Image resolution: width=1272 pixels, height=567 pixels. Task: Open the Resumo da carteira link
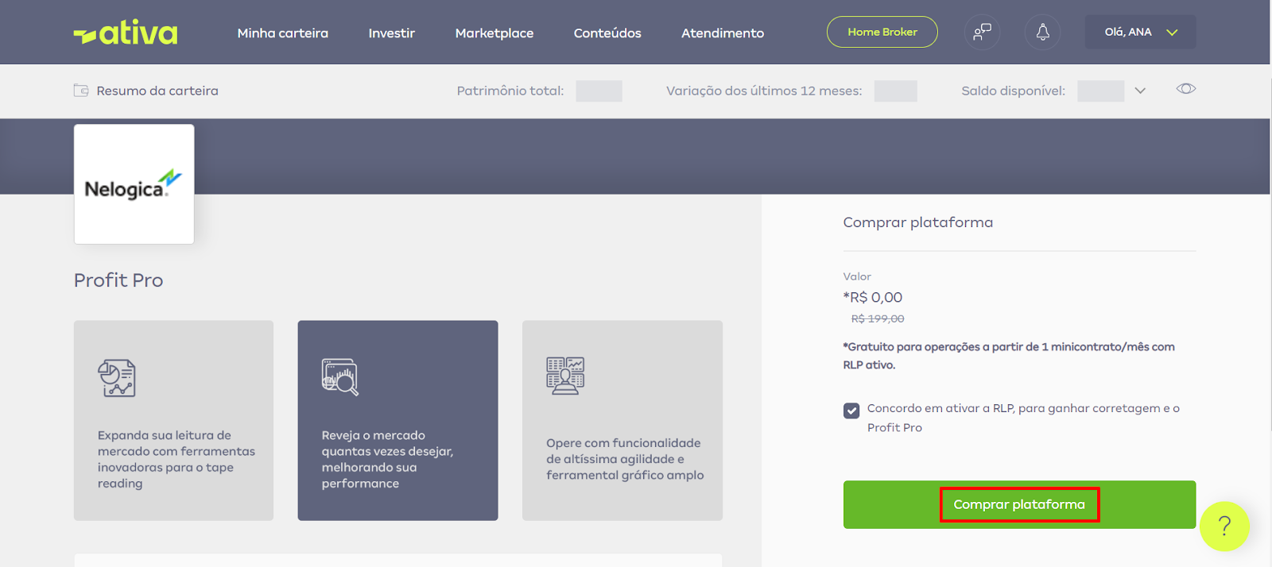click(157, 91)
